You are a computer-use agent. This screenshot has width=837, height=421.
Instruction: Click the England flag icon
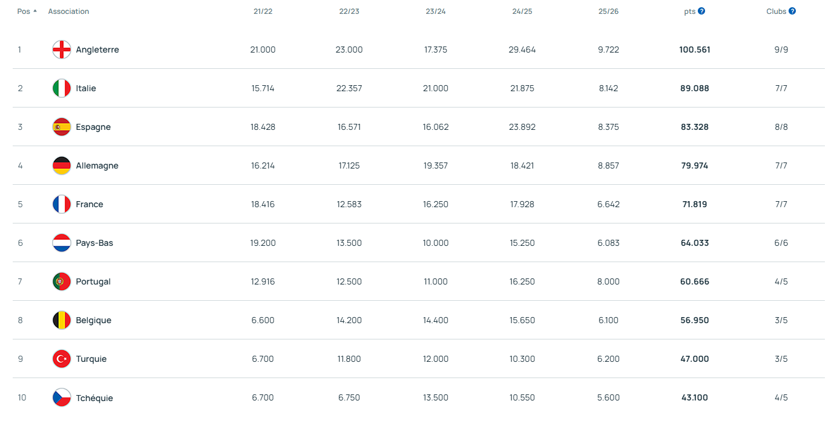pyautogui.click(x=62, y=50)
